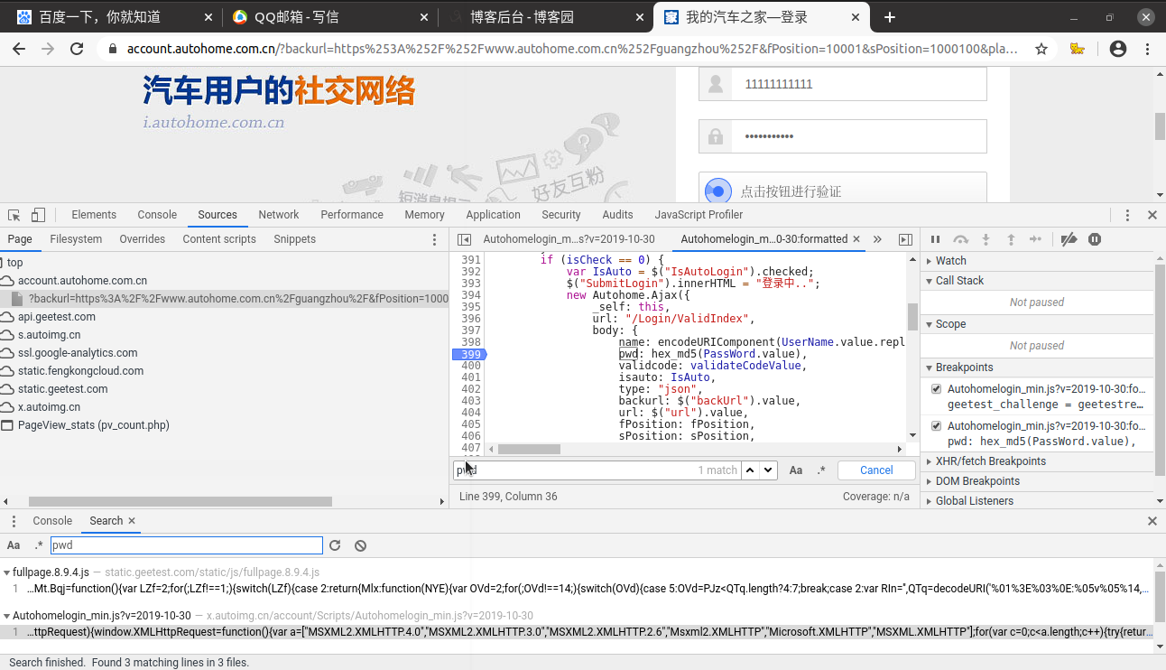Select api.geetest.com in the file tree
Image resolution: width=1166 pixels, height=670 pixels.
click(57, 317)
